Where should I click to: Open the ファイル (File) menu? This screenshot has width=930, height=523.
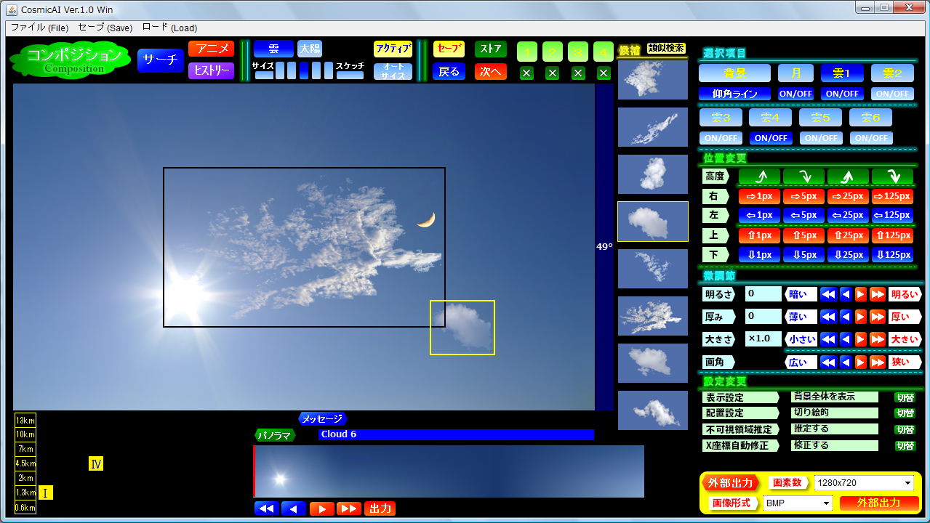(x=39, y=28)
